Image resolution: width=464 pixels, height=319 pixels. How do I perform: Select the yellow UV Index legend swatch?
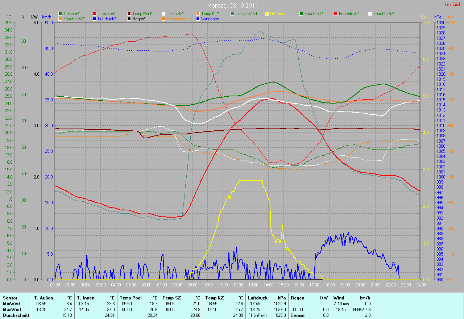pos(267,14)
